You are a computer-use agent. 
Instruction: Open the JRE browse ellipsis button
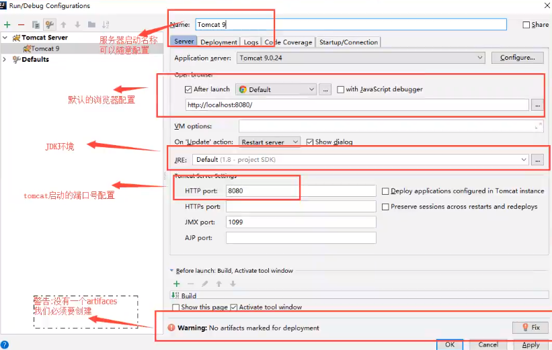(537, 160)
